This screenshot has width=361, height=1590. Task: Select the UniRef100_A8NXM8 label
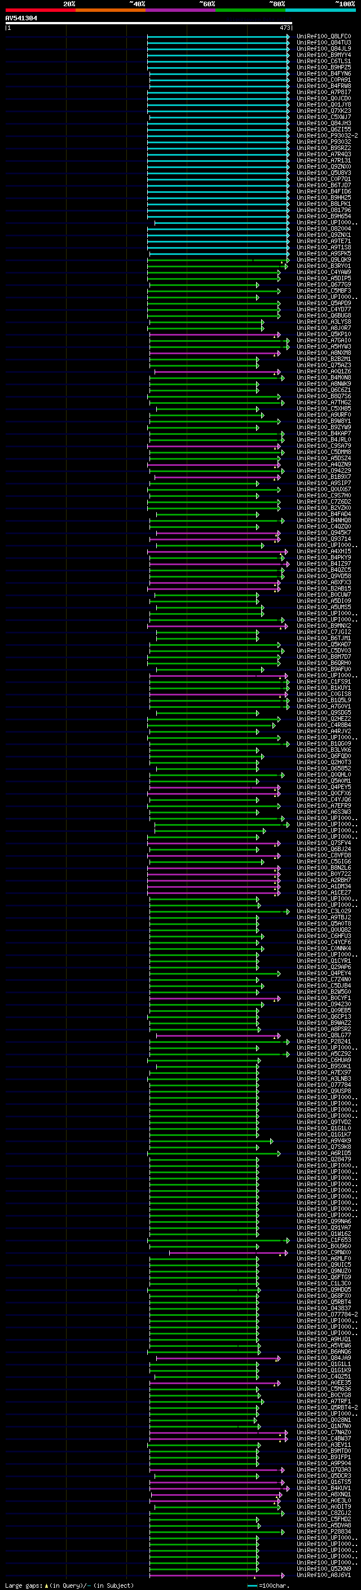point(323,353)
